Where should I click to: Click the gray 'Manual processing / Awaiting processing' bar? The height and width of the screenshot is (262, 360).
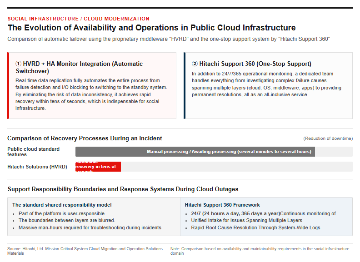click(195, 152)
